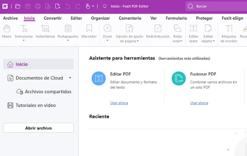Switch to the Inicio ribbon tab
This screenshot has height=156, width=247.
tap(29, 18)
